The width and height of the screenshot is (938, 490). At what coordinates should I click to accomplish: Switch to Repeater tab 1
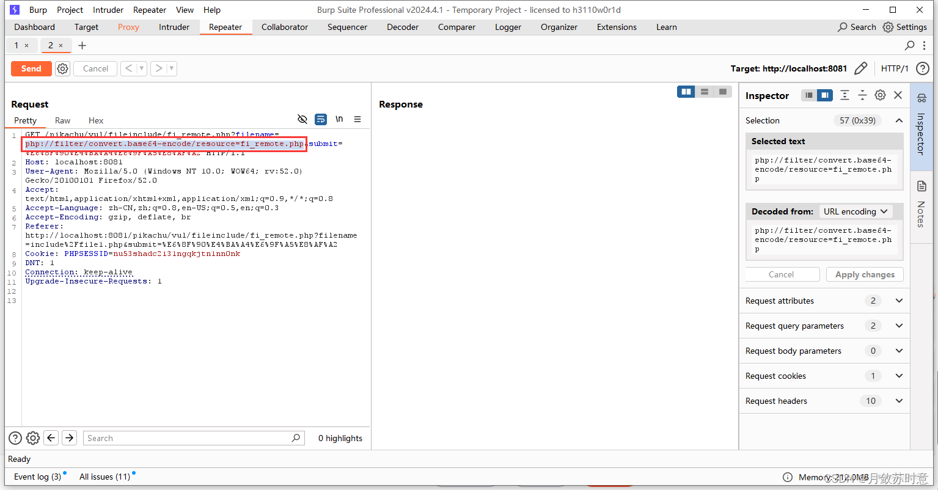pos(16,45)
